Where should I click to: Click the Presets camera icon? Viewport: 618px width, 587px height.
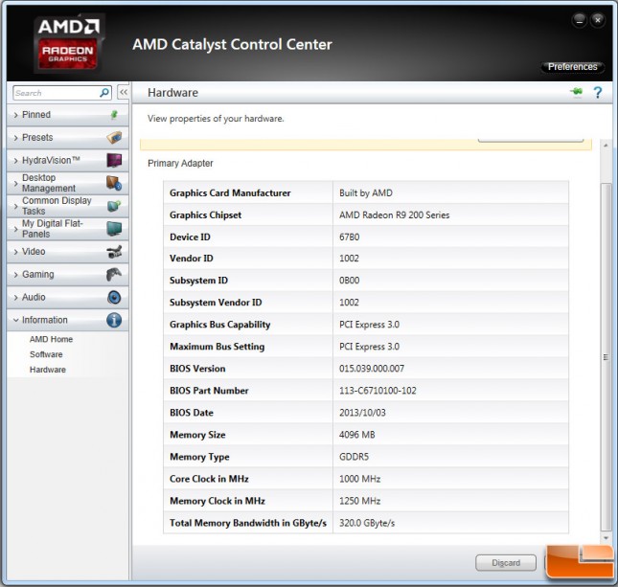click(x=114, y=138)
